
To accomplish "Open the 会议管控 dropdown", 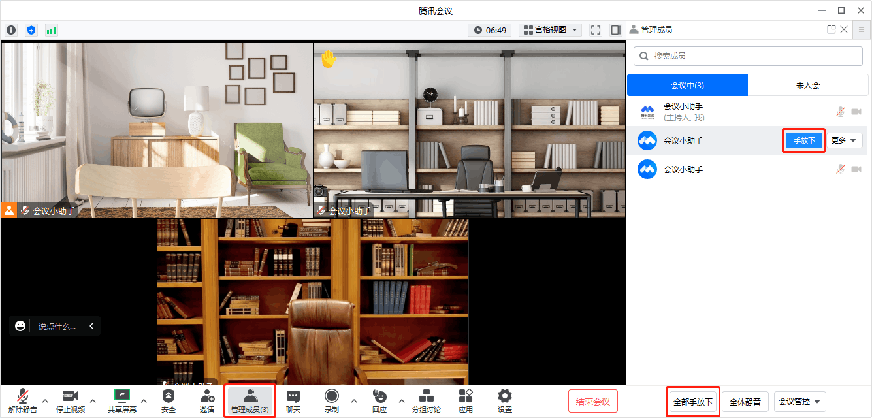I will pos(799,402).
